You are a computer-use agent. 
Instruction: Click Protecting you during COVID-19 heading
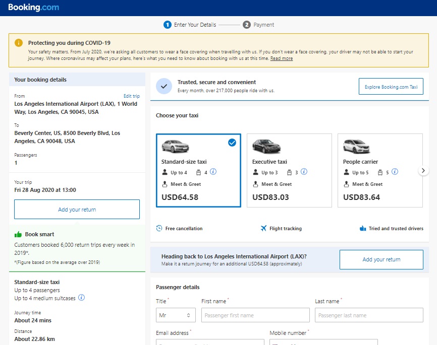tap(69, 43)
